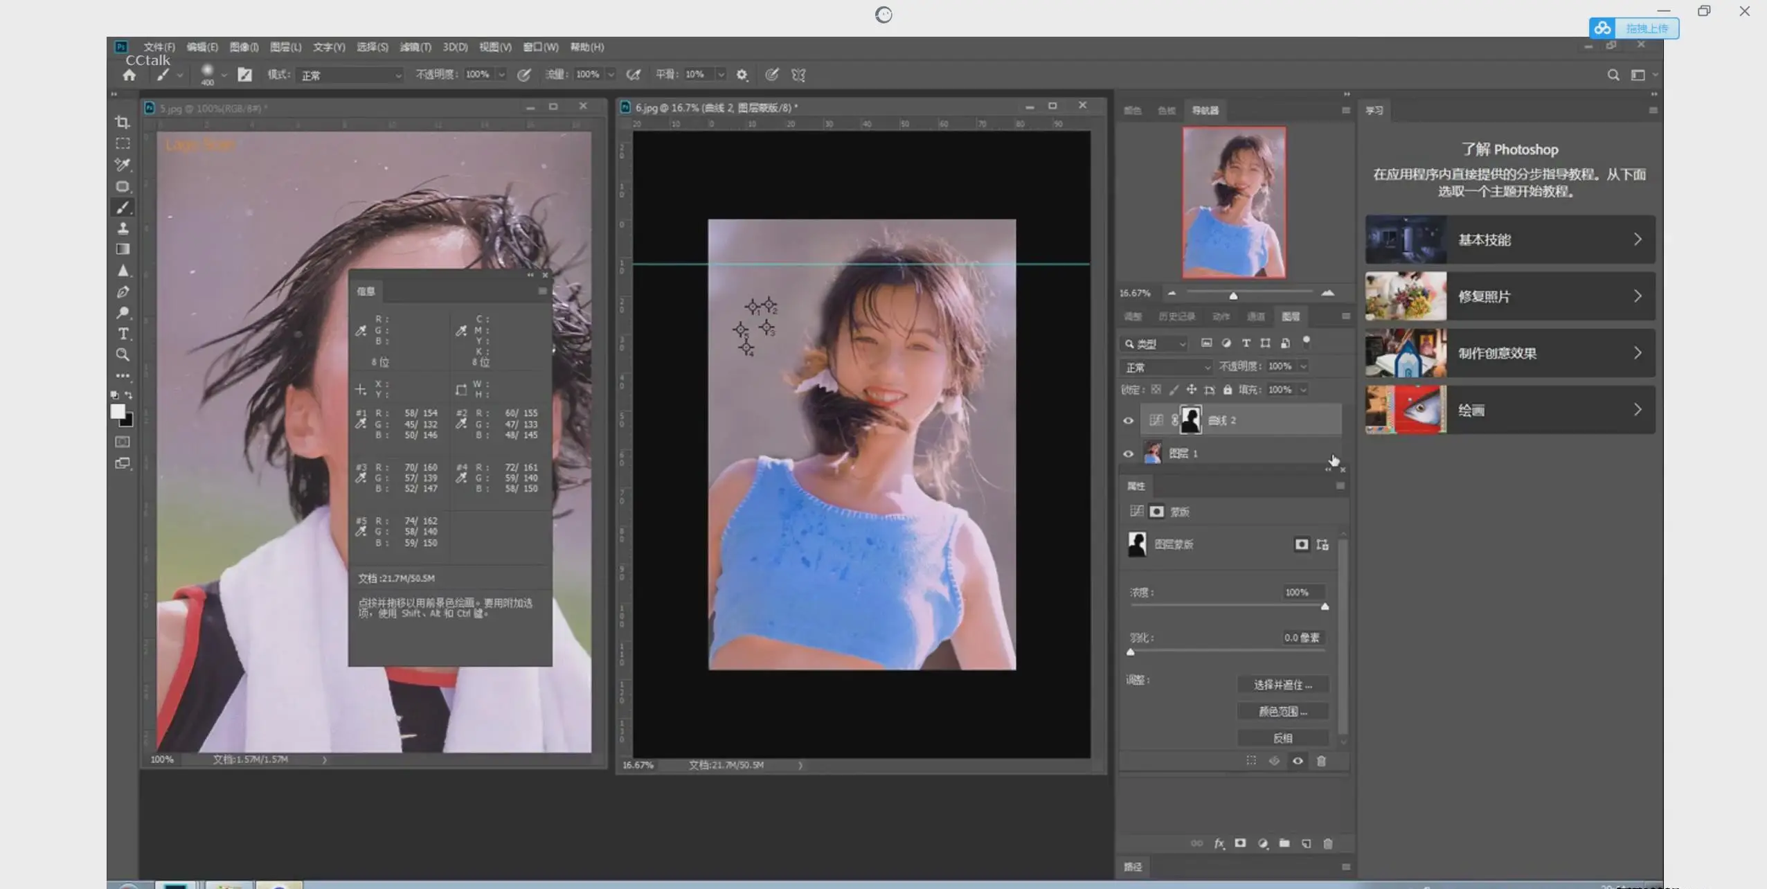The height and width of the screenshot is (889, 1767).
Task: Select the Pen tool
Action: pyautogui.click(x=123, y=292)
